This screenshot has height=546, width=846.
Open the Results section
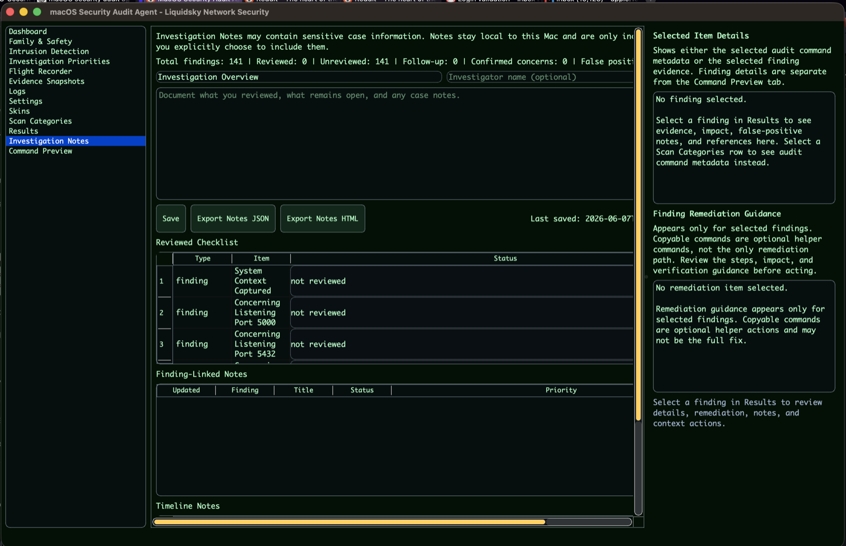tap(76, 131)
